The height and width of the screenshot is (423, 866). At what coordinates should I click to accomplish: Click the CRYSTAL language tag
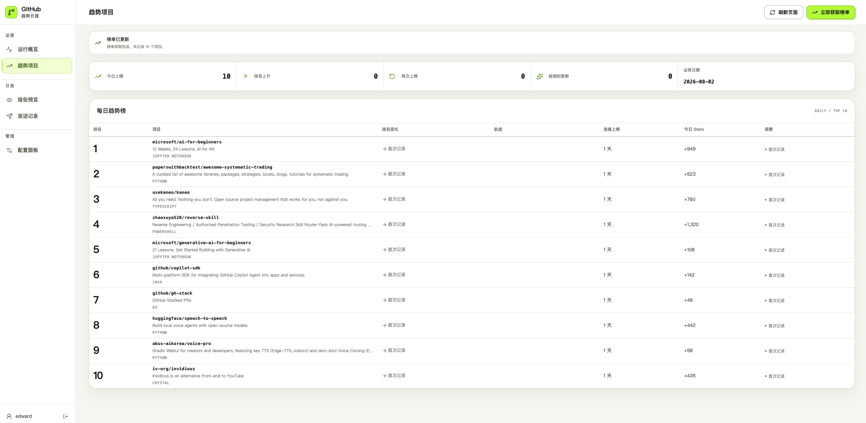click(161, 383)
